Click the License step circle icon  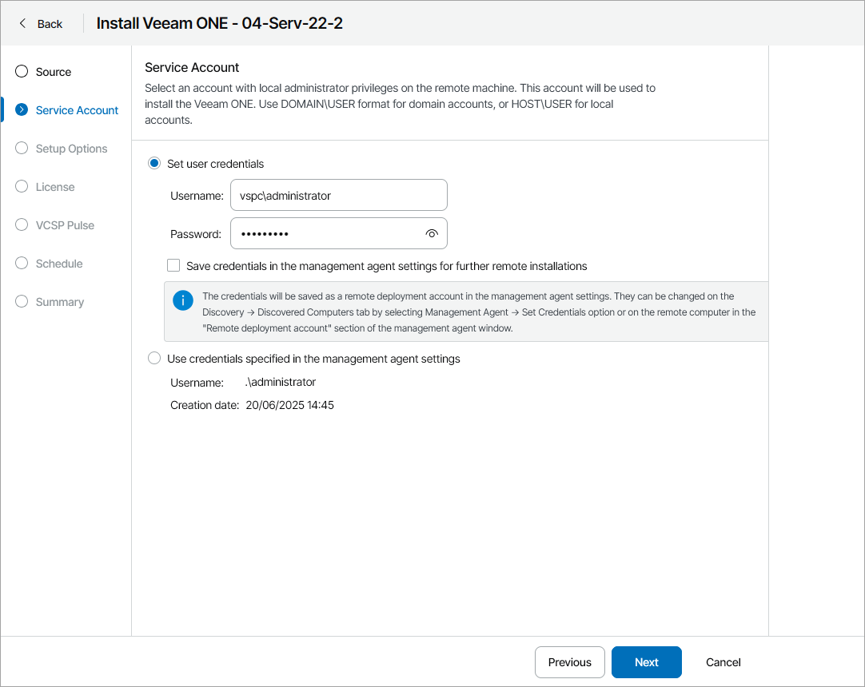click(22, 186)
